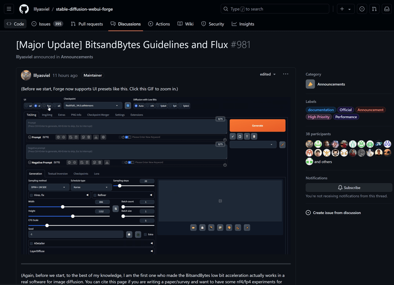Expand the Refiner section triangle
The image size is (394, 285).
click(x=151, y=195)
